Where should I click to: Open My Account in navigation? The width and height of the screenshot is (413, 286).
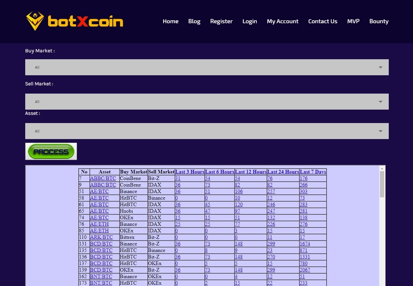pyautogui.click(x=283, y=21)
